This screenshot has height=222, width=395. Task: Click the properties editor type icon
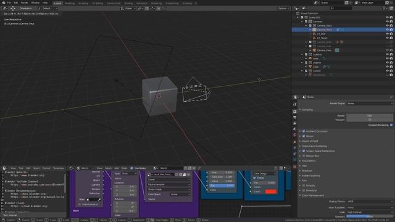coord(296,97)
